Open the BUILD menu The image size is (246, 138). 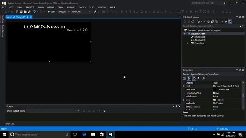41,7
